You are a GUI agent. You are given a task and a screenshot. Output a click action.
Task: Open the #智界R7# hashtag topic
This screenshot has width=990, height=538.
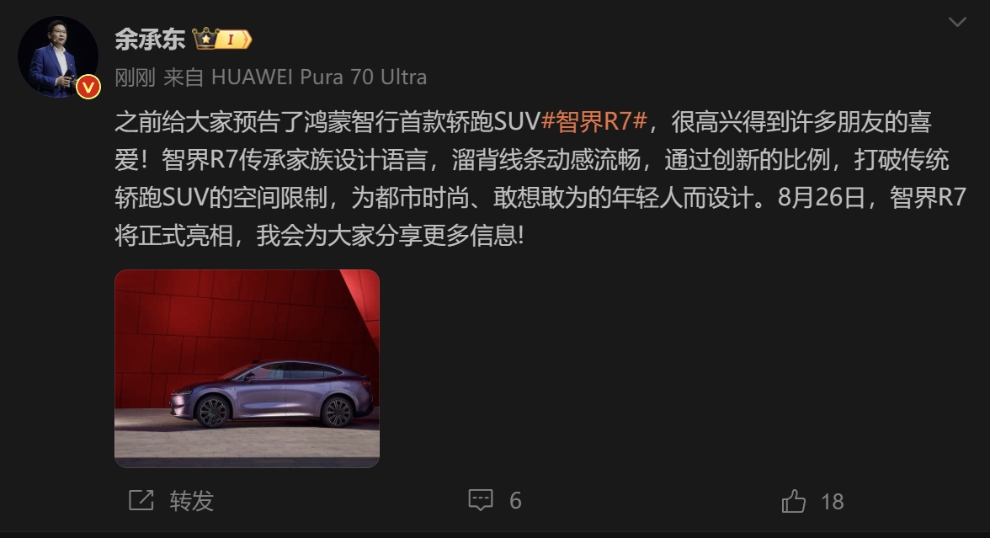tap(594, 121)
